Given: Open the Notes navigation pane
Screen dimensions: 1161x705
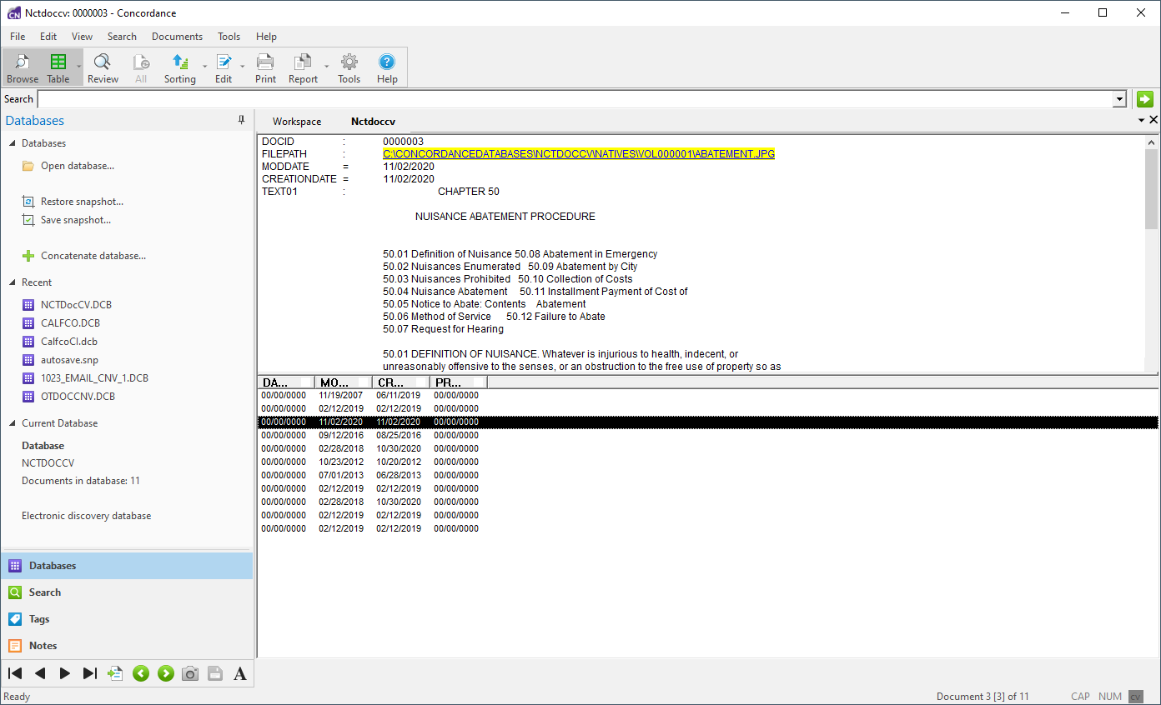Looking at the screenshot, I should [127, 646].
